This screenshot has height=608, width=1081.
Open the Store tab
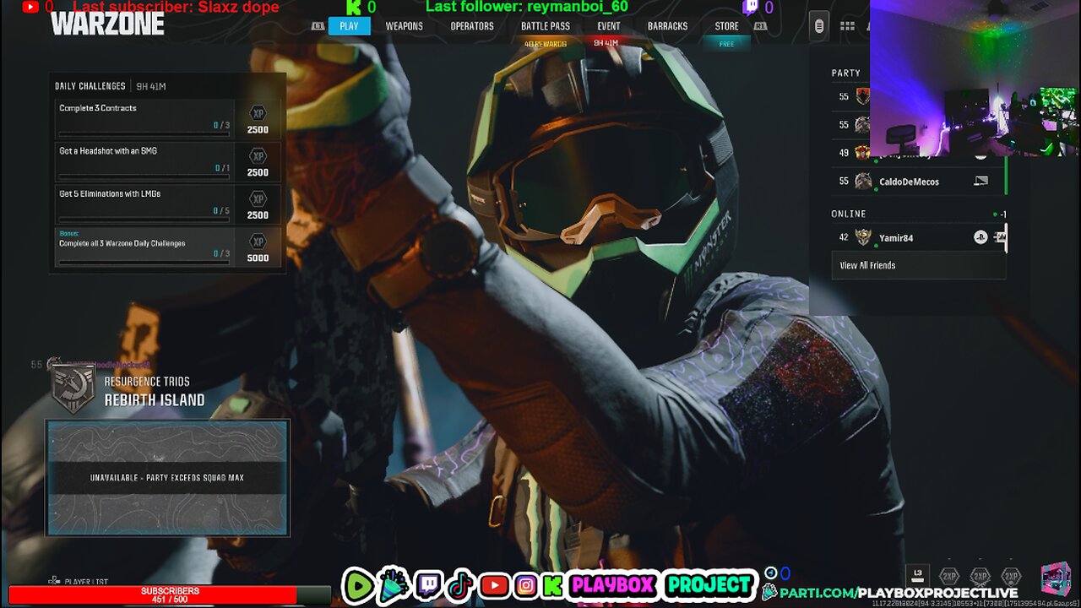pyautogui.click(x=726, y=26)
